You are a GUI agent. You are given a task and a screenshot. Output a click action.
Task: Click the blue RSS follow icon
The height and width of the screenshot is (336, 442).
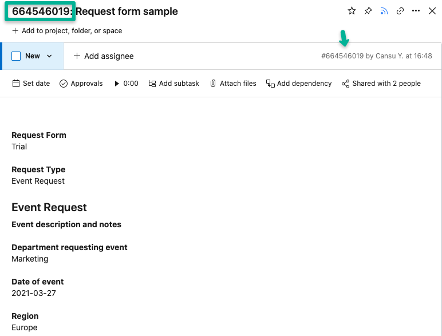(x=384, y=11)
